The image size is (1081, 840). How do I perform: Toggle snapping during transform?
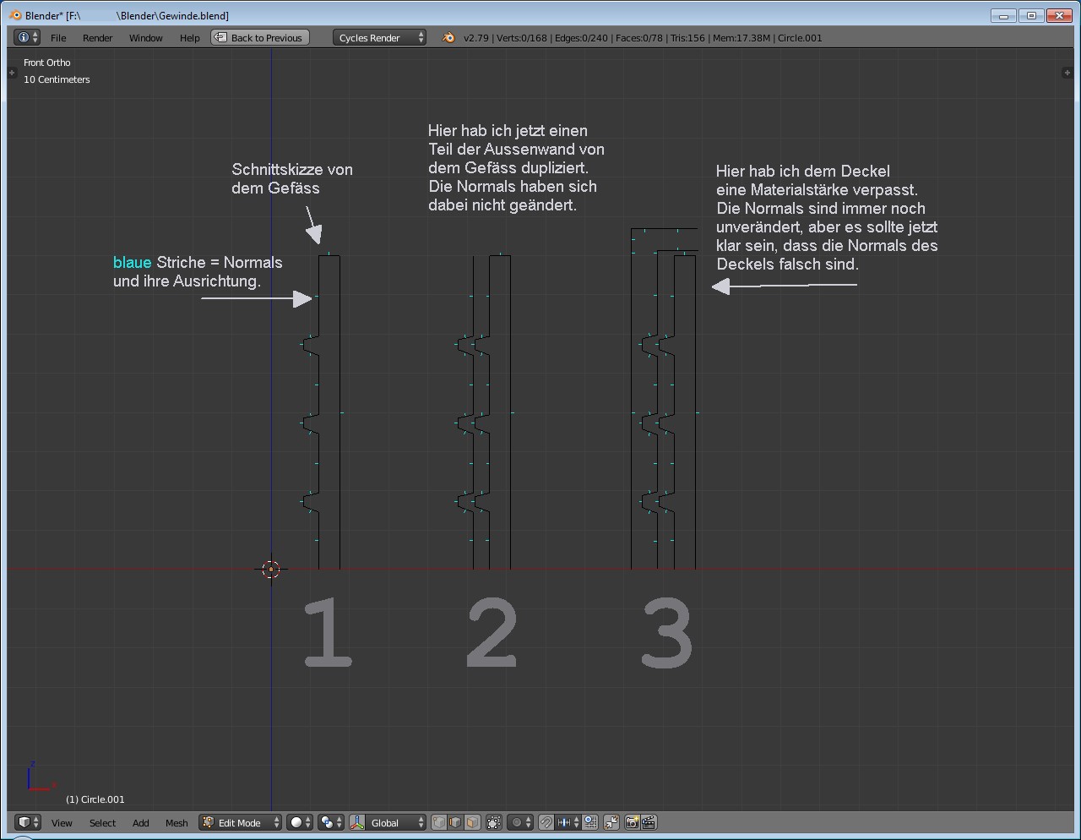click(546, 822)
